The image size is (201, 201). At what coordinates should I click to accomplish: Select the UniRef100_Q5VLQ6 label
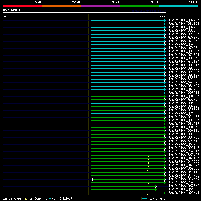(184, 44)
